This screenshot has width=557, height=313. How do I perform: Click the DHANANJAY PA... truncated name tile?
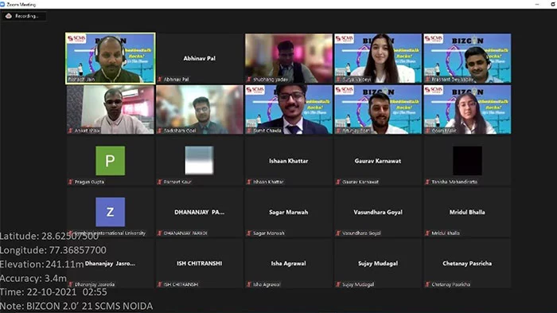point(199,212)
